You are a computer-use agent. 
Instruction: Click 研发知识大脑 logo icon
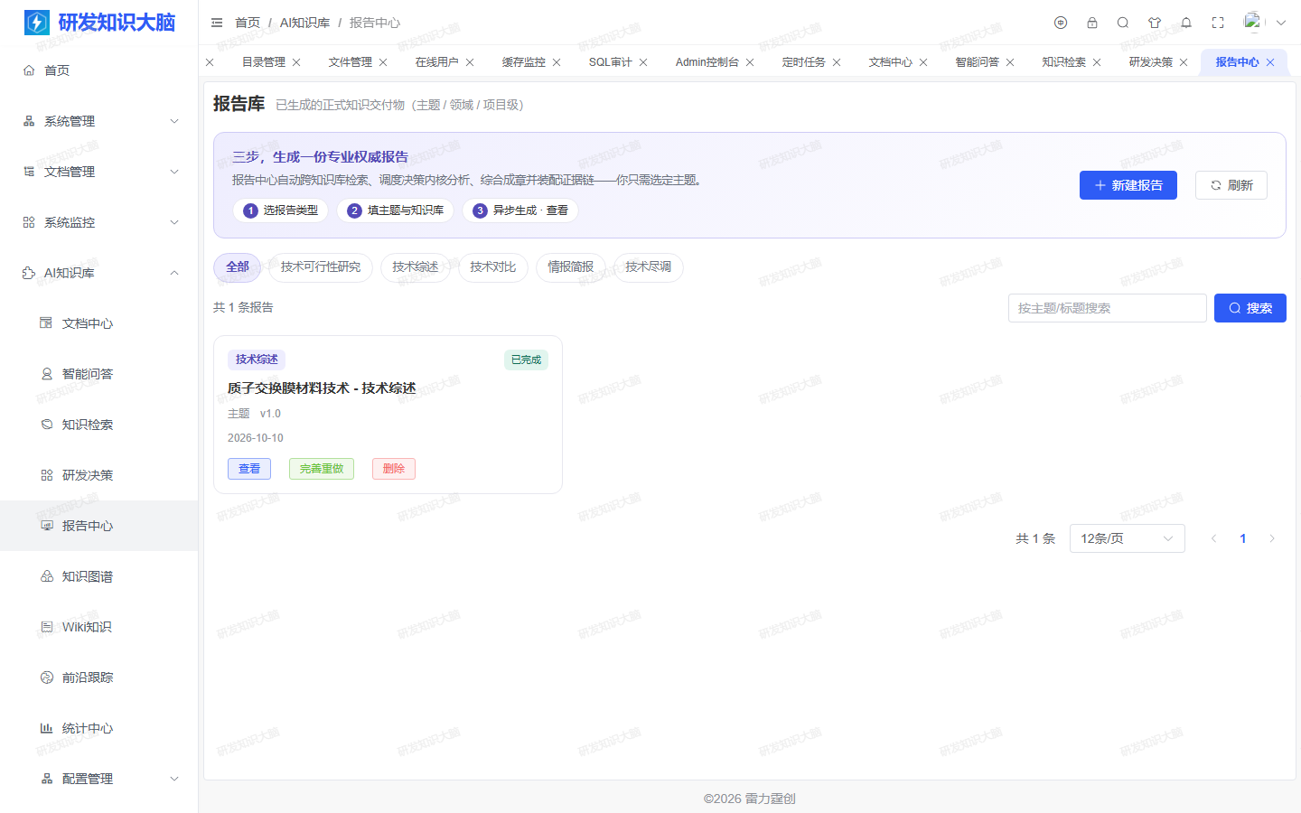37,23
